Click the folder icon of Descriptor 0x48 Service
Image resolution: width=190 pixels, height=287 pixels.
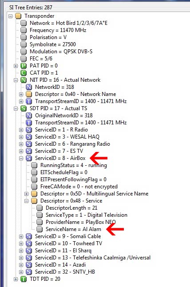[x=34, y=201]
